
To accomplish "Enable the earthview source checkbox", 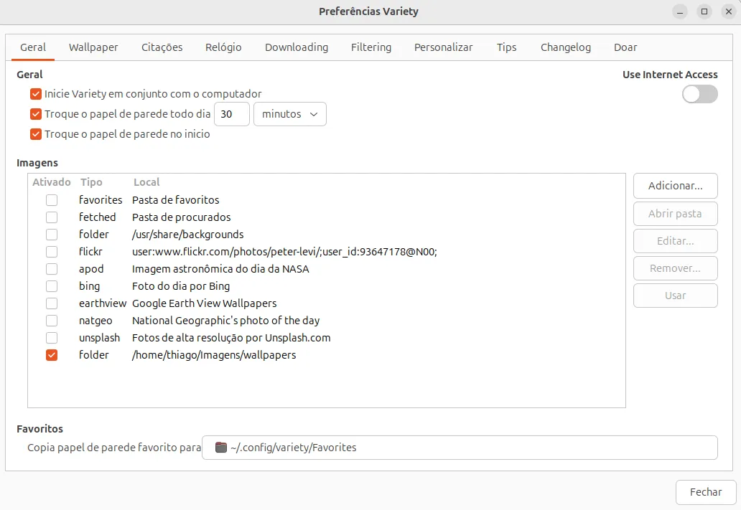I will [52, 303].
